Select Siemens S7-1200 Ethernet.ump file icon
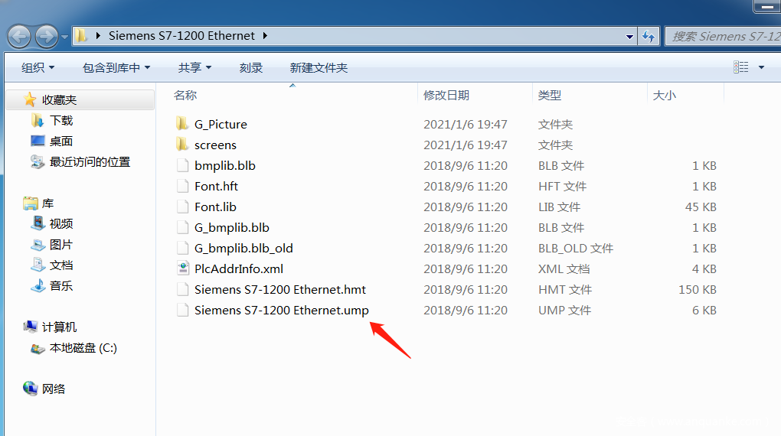This screenshot has width=781, height=436. click(183, 310)
